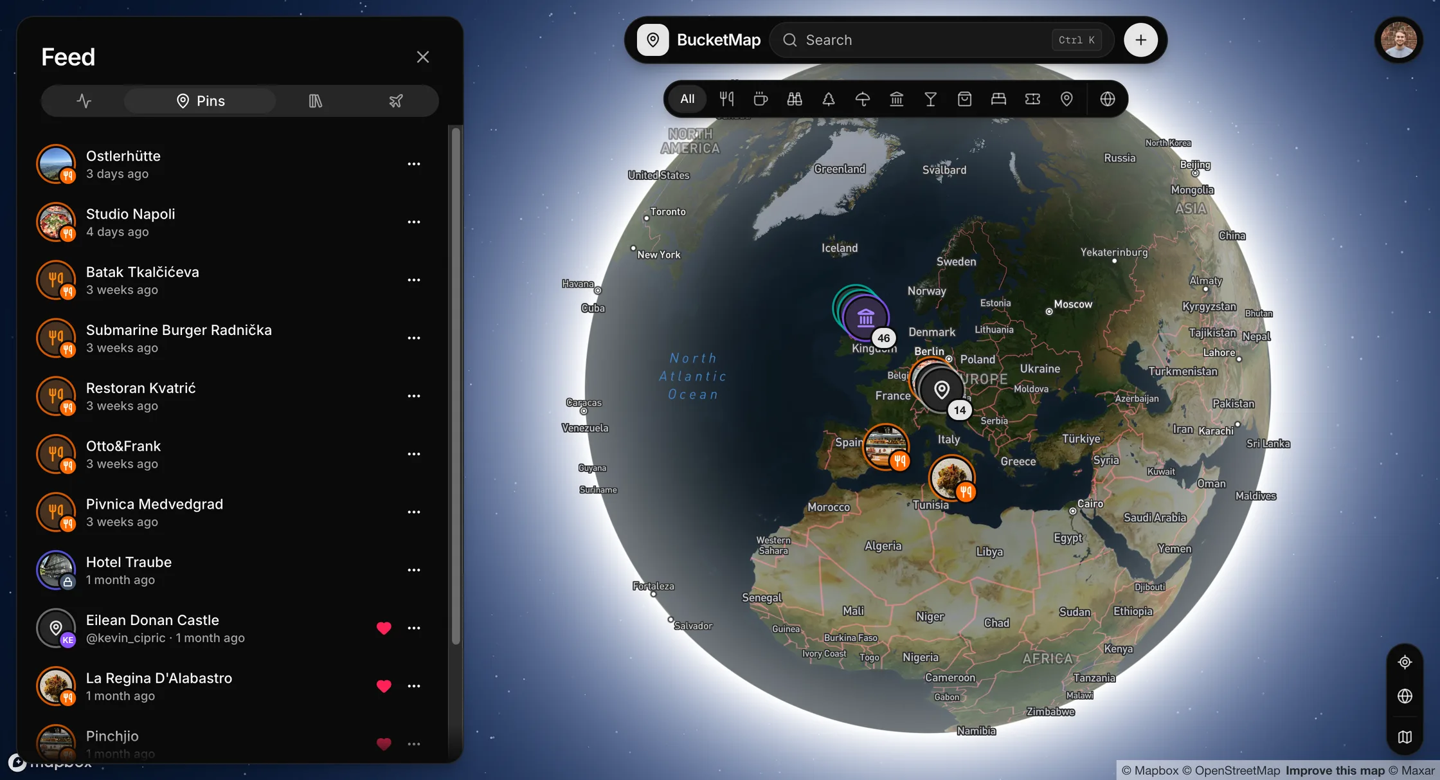Filter map by museum landmark icon

(x=897, y=99)
